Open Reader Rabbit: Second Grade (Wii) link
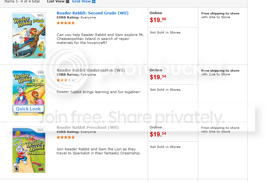Screen dimensions: 268x182 93,13
